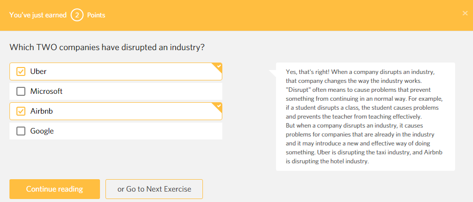The image size is (473, 202).
Task: Uncheck the Uber checkbox
Action: pyautogui.click(x=21, y=71)
